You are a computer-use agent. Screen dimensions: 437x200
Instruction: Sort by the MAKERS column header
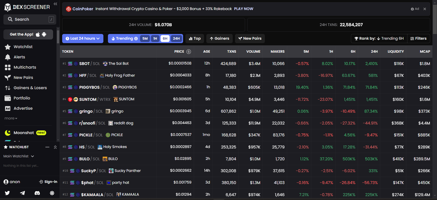point(277,51)
